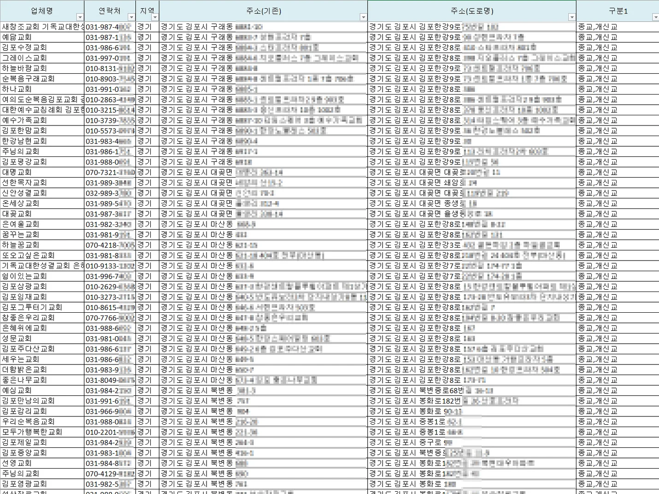
Task: Select the cell starting 기독교대한성결교회
Action: pyautogui.click(x=42, y=266)
